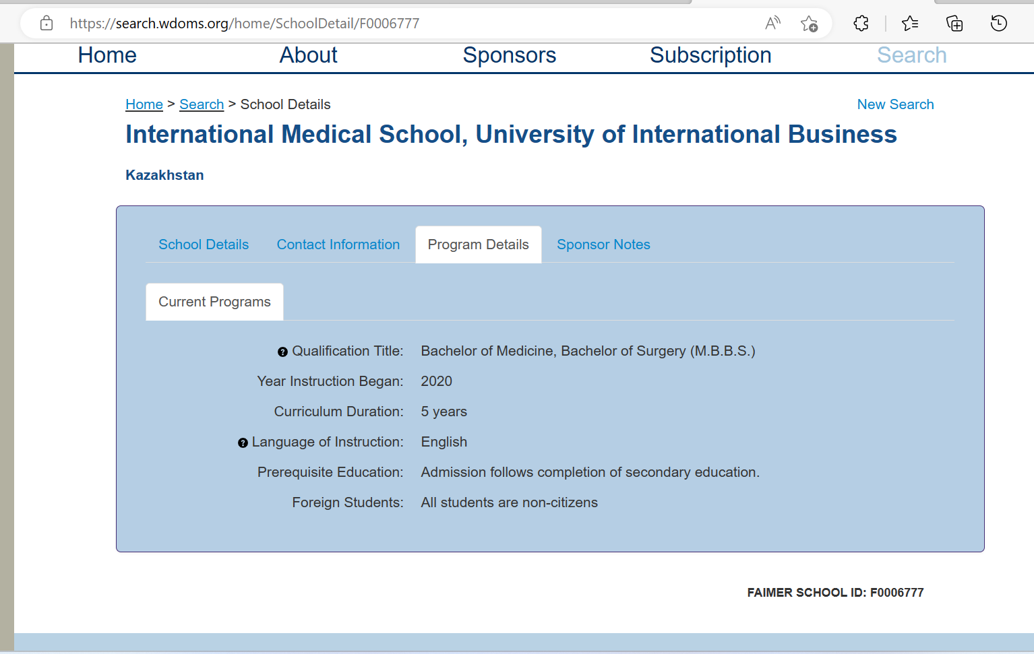Click the New Search link
This screenshot has width=1034, height=654.
click(895, 104)
